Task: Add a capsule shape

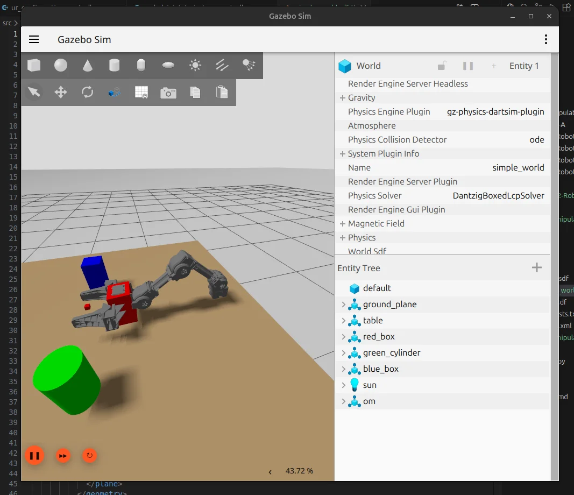Action: click(141, 65)
